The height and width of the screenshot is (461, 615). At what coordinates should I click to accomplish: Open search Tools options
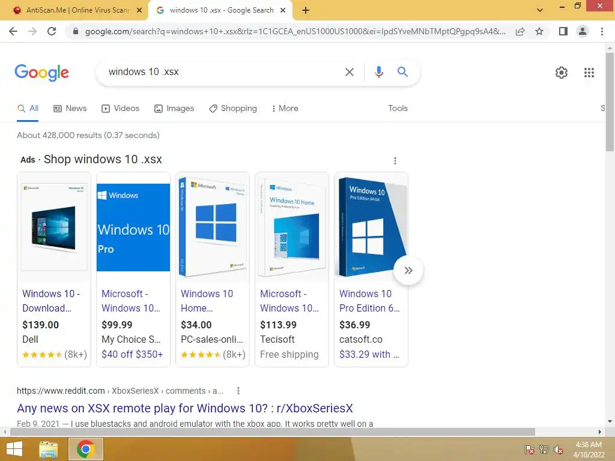(398, 109)
